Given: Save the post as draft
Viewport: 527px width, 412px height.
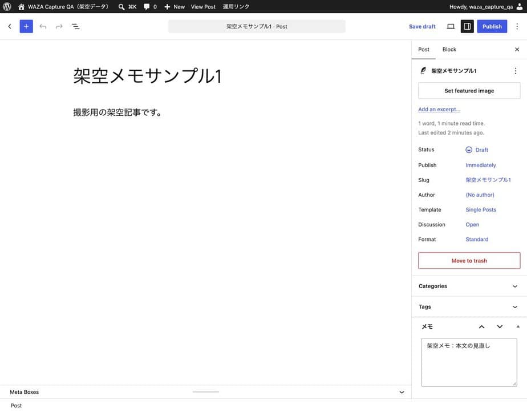Looking at the screenshot, I should 422,26.
